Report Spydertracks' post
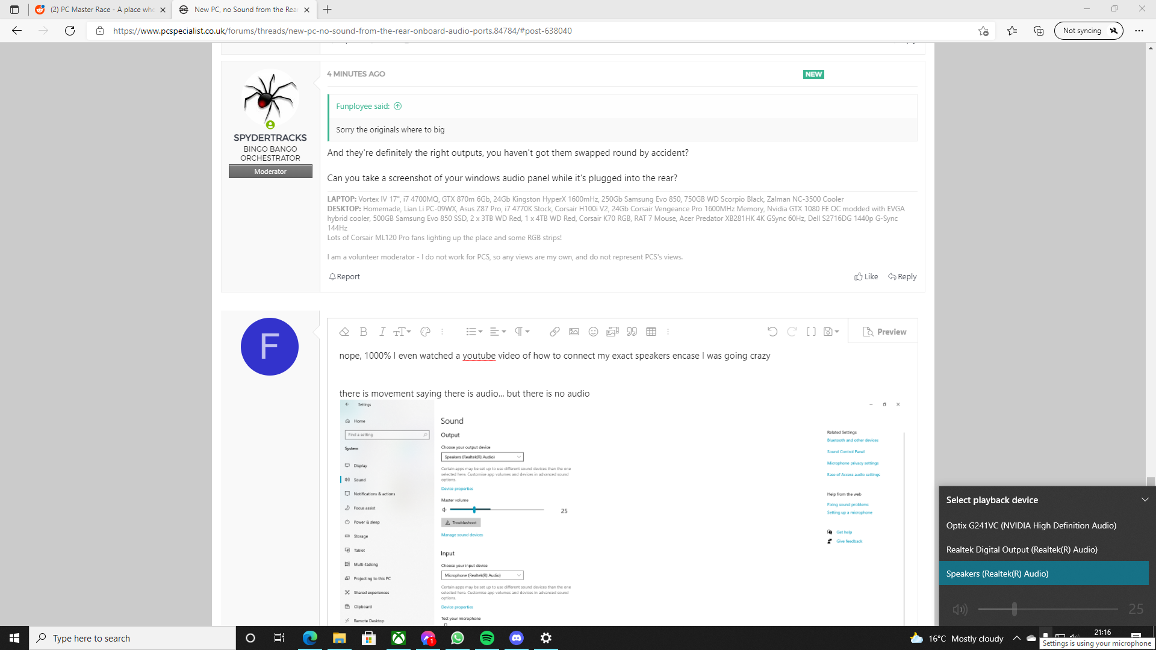Viewport: 1156px width, 650px height. [x=344, y=276]
